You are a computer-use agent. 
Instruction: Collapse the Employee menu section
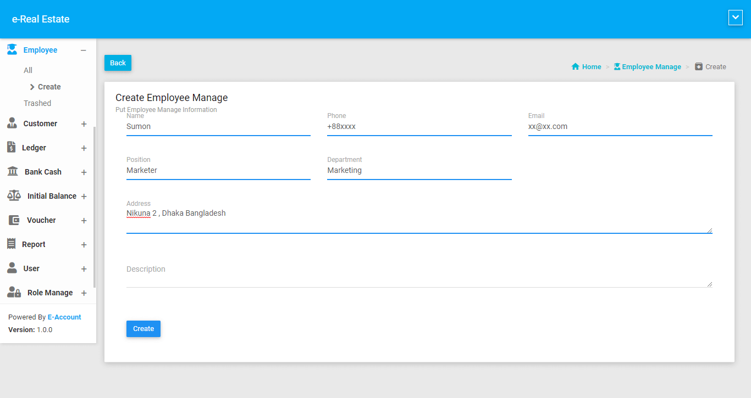(84, 51)
